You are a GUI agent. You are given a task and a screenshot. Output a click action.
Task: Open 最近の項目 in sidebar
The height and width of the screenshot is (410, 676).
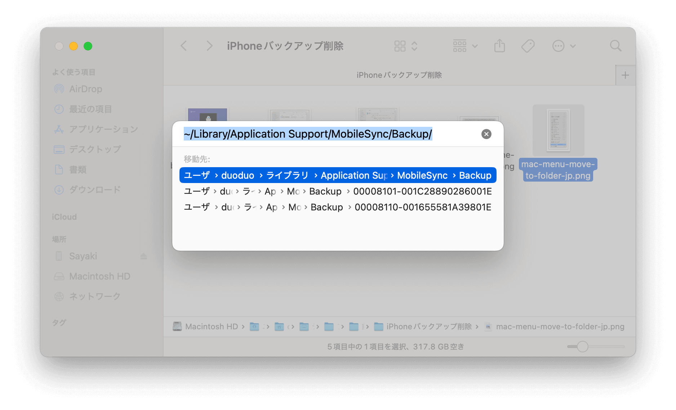90,109
